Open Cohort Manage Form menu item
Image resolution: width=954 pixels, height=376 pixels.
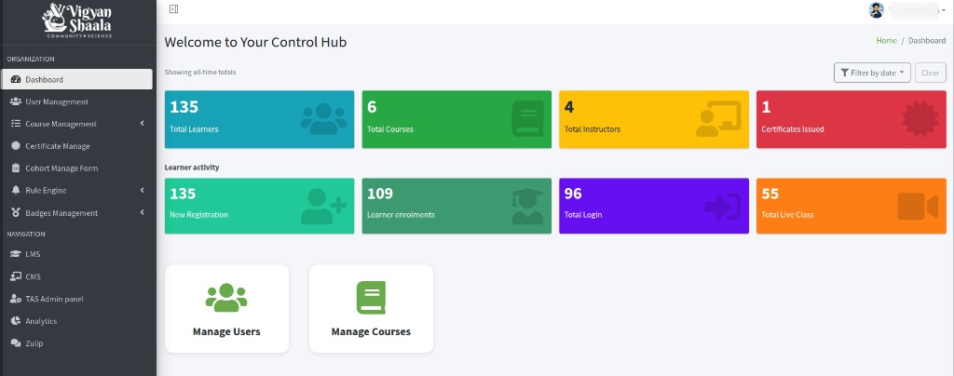coord(77,168)
